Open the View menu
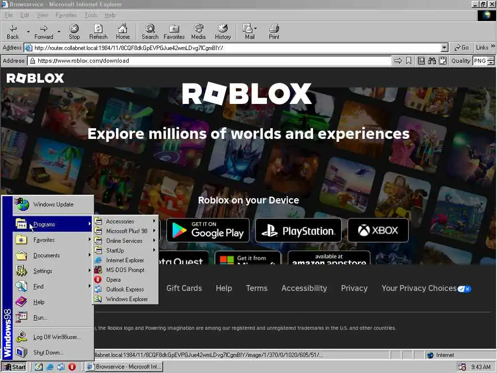 click(x=42, y=15)
